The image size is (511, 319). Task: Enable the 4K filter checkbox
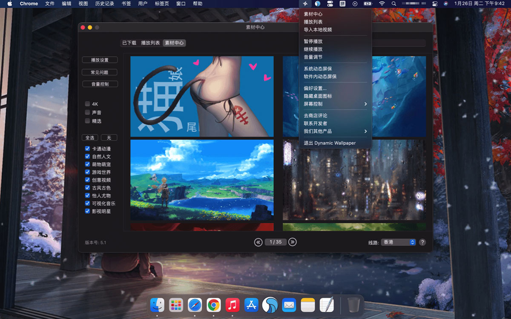coord(88,104)
